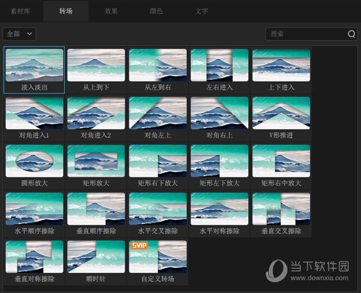
Task: Select the 水平对称擦除 transition thumbnail
Action: pos(219,209)
